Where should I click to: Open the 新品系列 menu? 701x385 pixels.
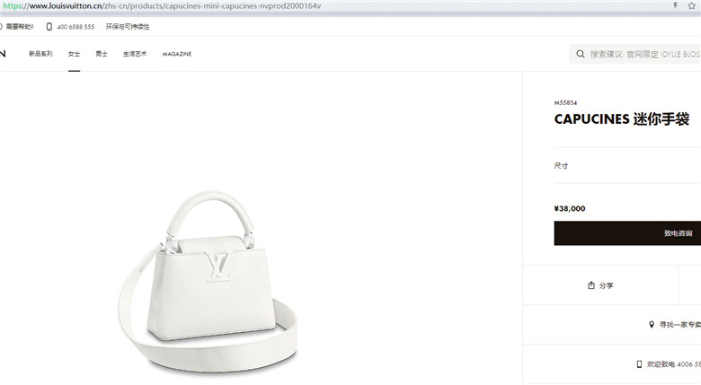tap(40, 54)
